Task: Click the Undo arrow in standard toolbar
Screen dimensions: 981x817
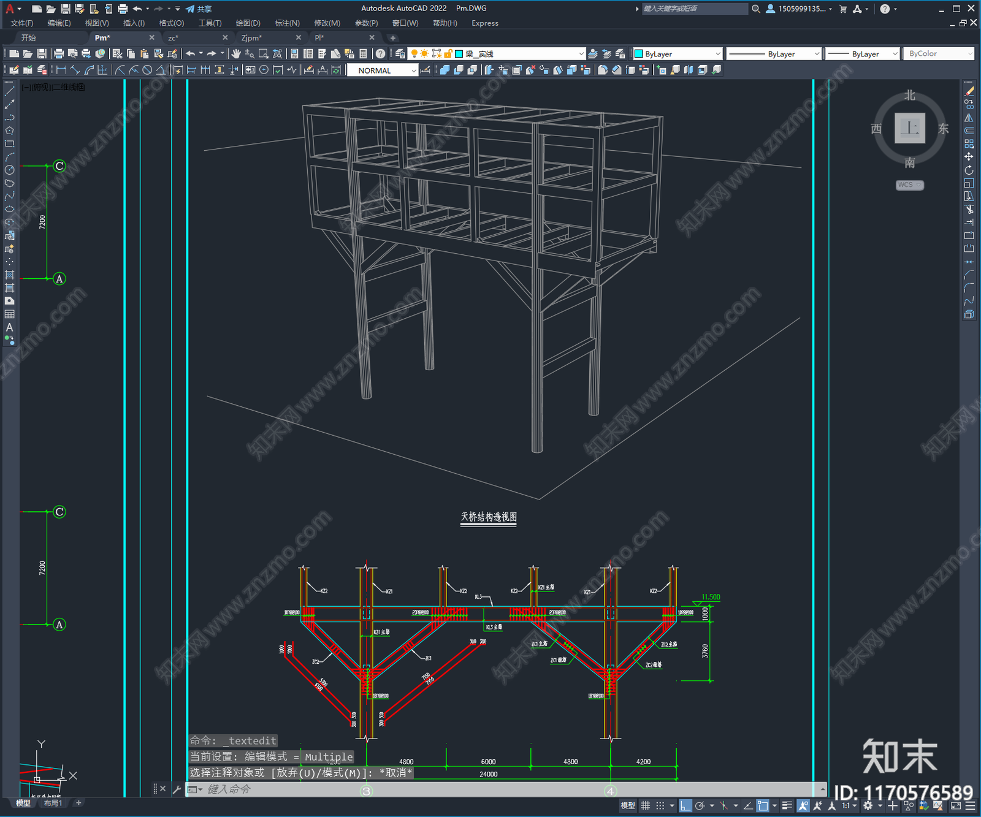Action: tap(191, 54)
